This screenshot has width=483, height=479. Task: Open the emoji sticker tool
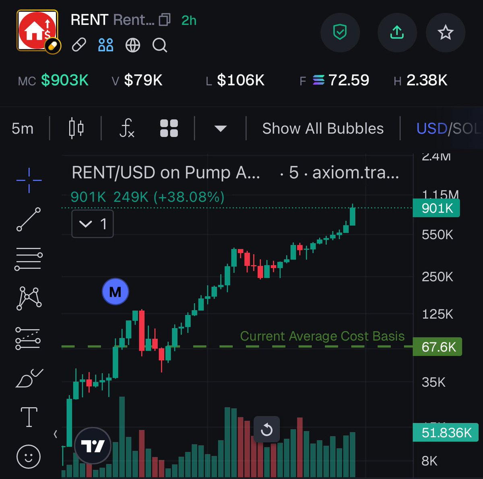point(29,456)
